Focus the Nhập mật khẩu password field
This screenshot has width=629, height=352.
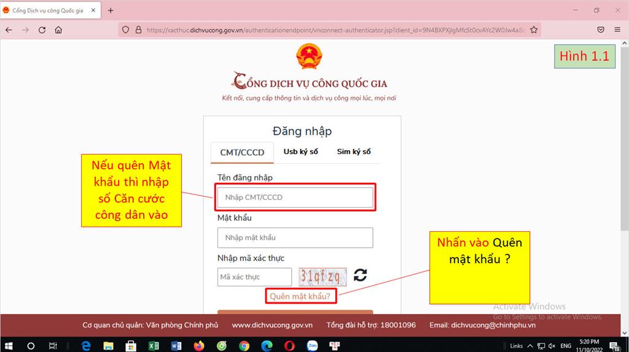pos(295,238)
